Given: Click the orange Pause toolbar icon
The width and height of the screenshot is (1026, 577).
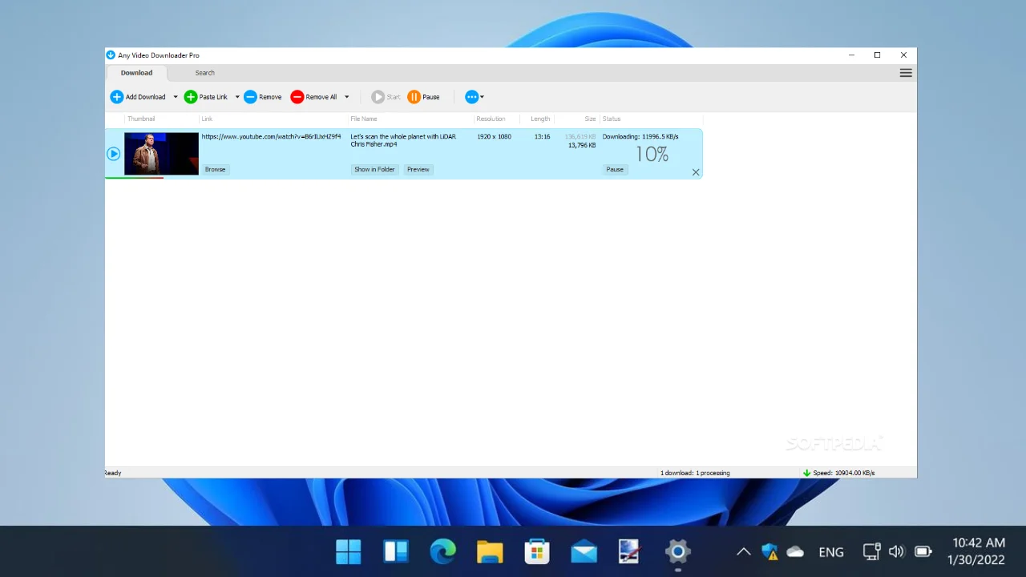Looking at the screenshot, I should (x=414, y=97).
